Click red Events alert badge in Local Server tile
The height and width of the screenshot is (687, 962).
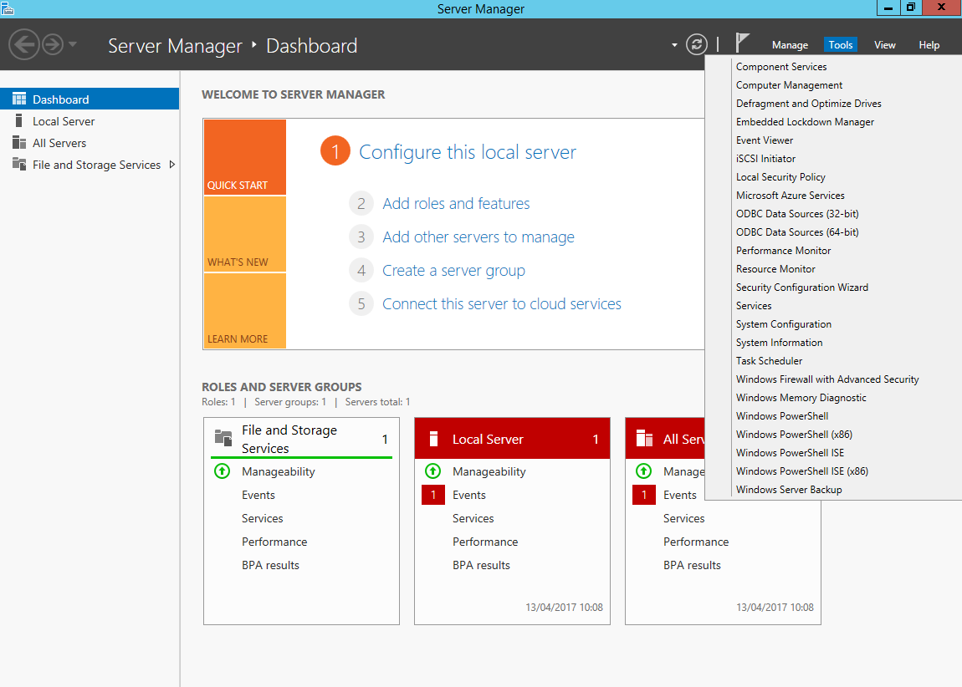432,495
